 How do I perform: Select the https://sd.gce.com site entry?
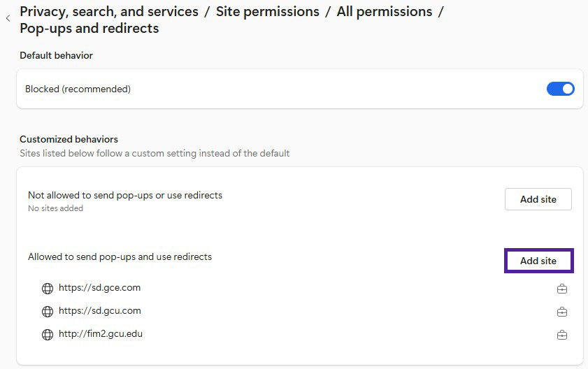point(99,288)
